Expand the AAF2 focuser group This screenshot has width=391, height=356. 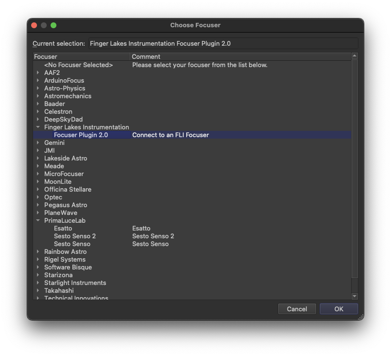coord(38,73)
